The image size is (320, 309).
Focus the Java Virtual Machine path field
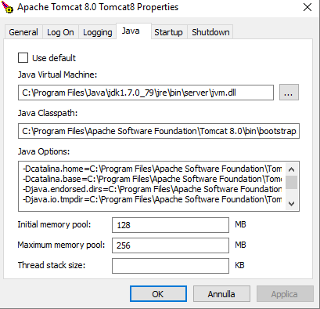(x=146, y=93)
